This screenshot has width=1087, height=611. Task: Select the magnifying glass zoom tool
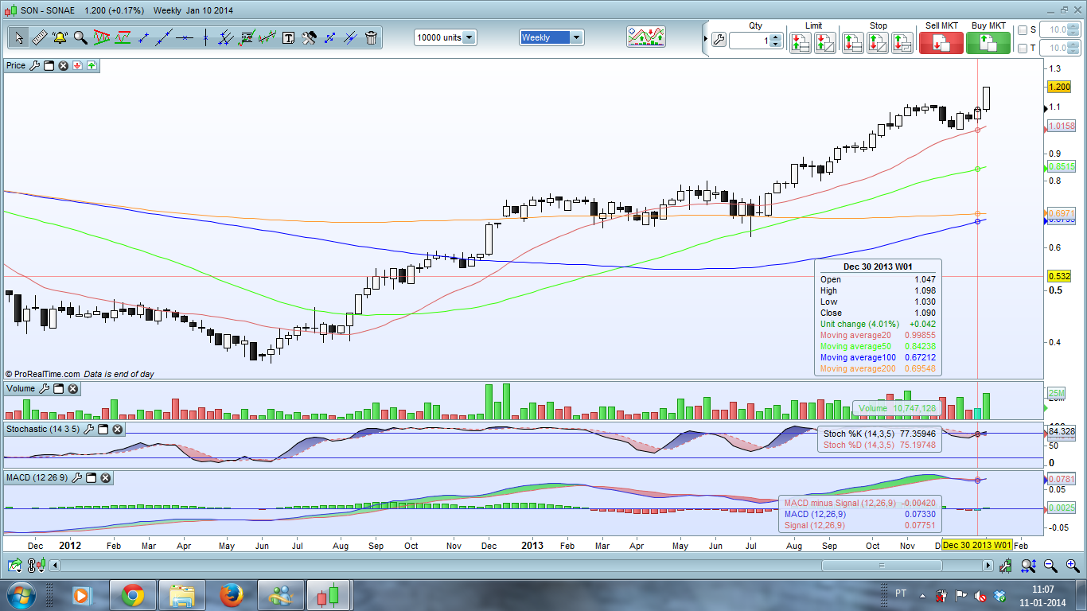[x=80, y=37]
